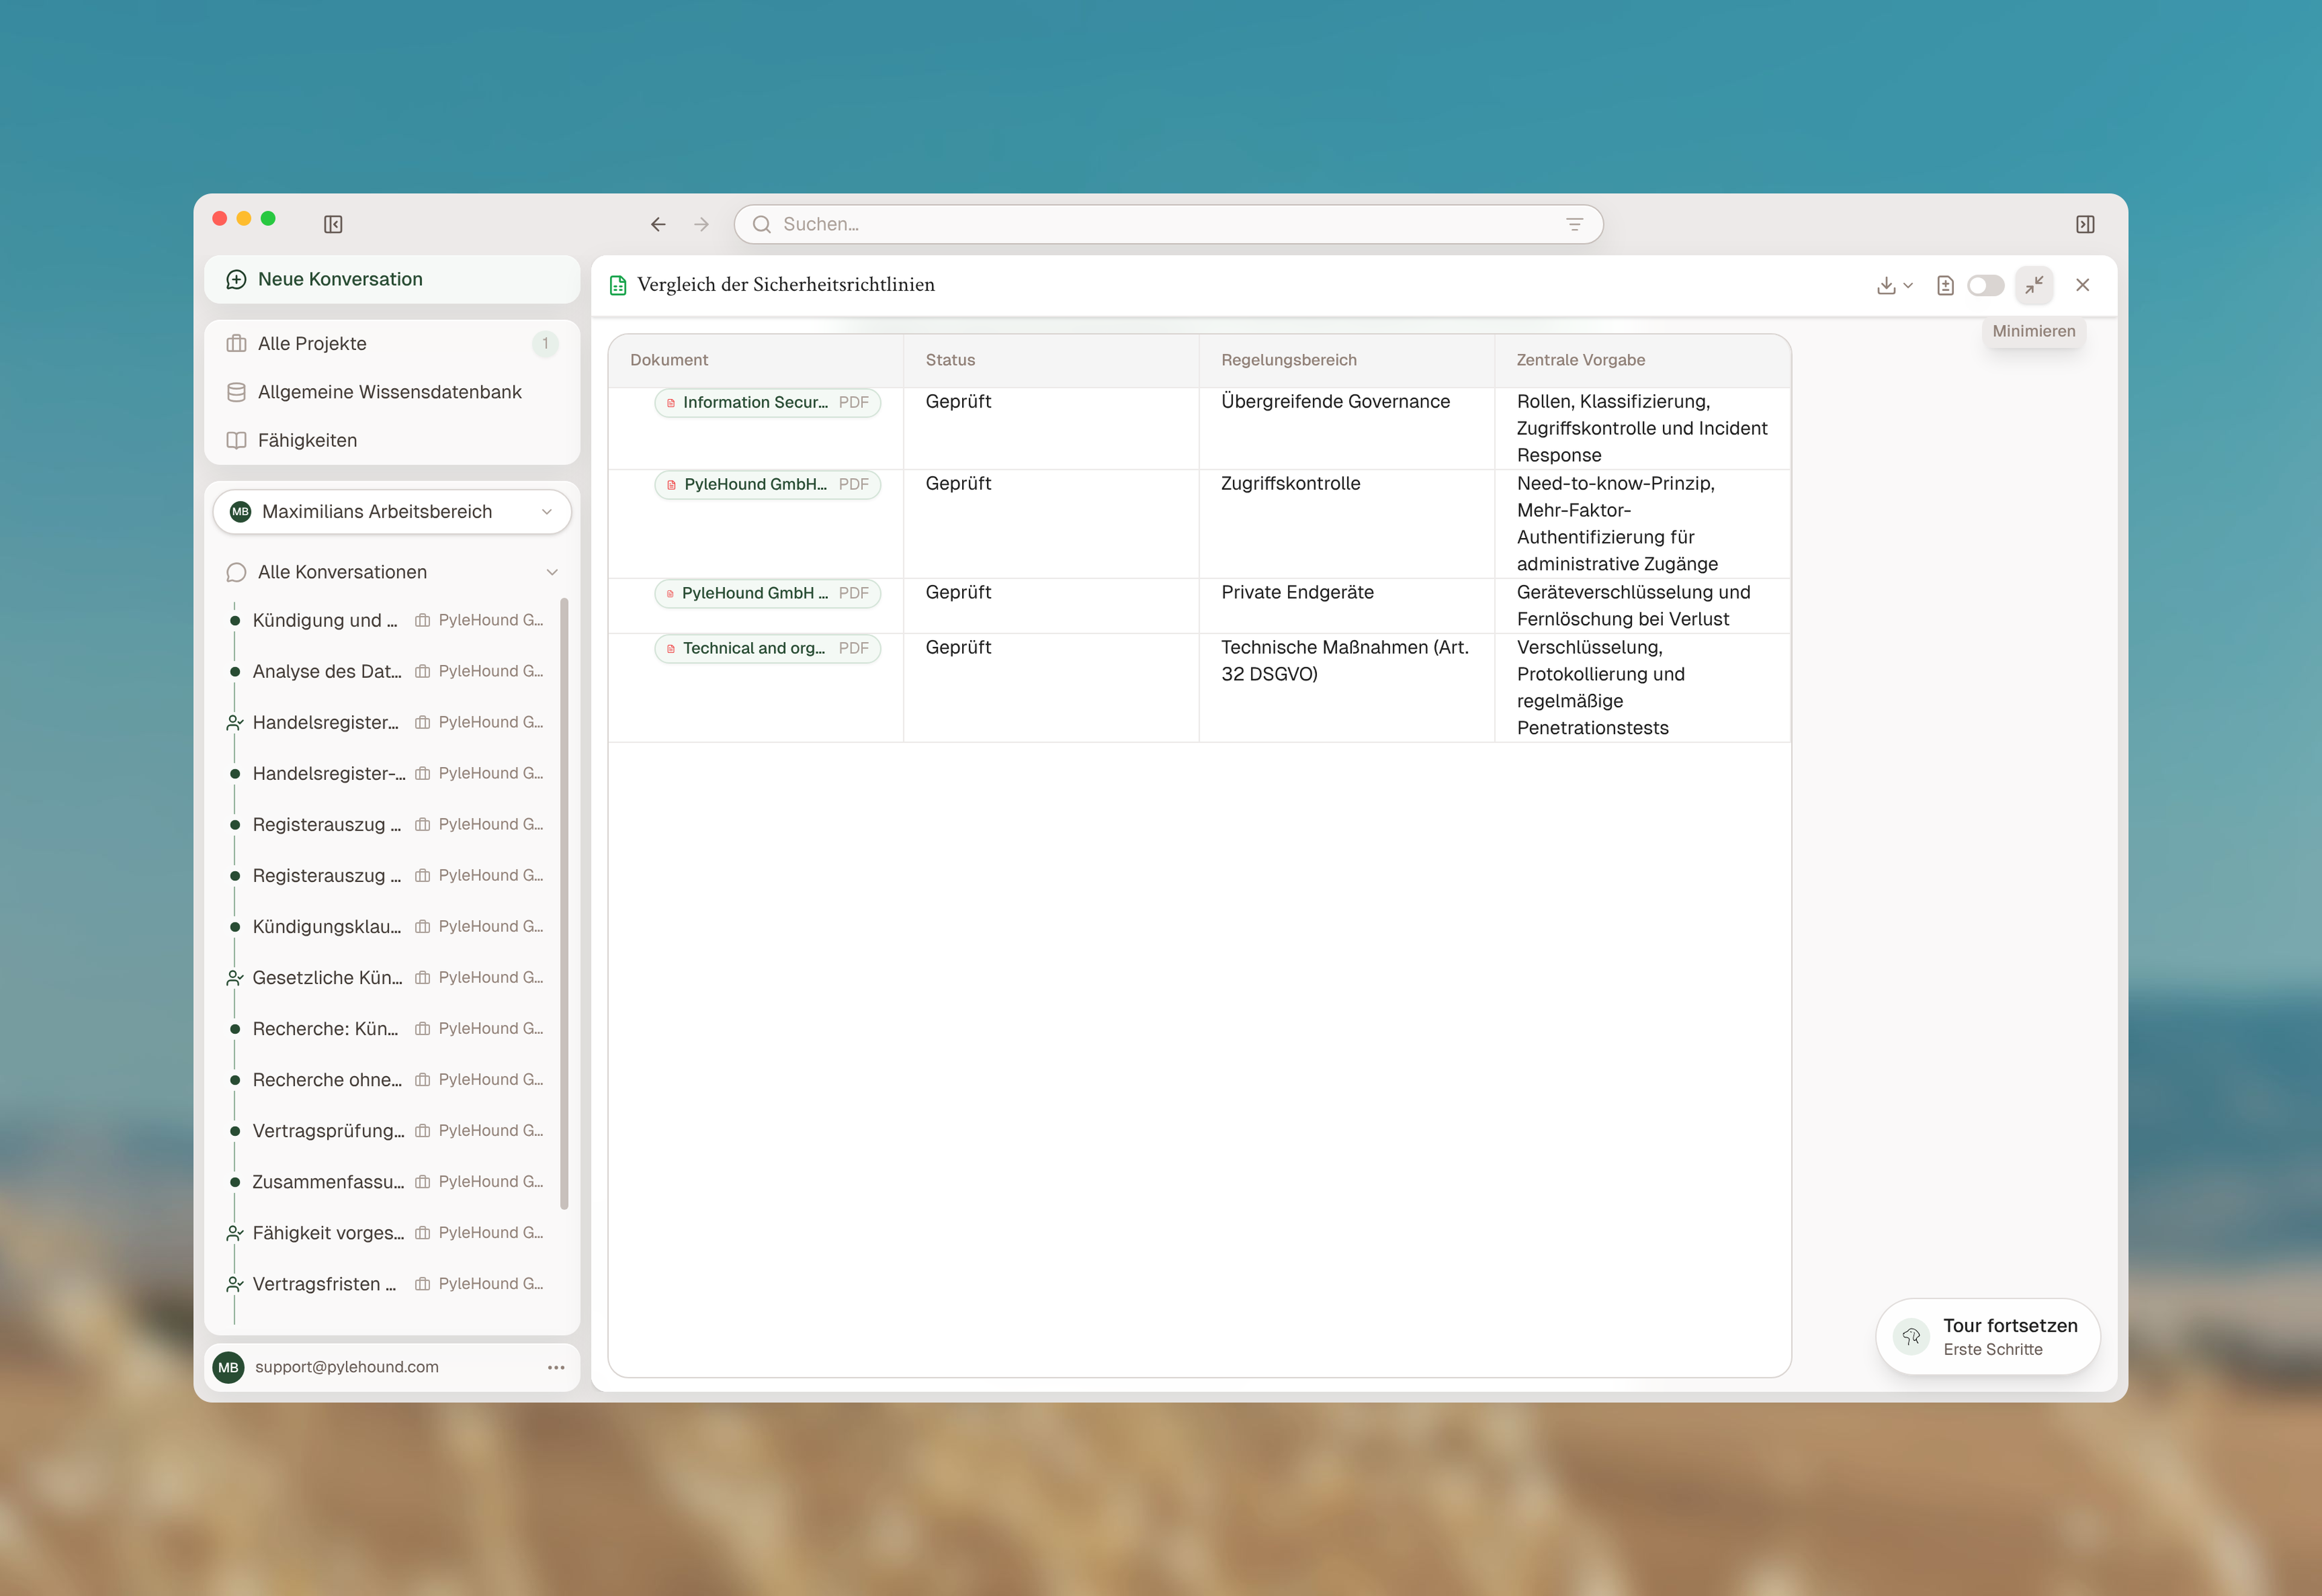The height and width of the screenshot is (1596, 2322).
Task: Open the PyleHound GmbH PDF for Zugriffskontrolle
Action: pyautogui.click(x=767, y=484)
